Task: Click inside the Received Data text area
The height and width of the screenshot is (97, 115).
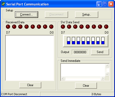Action: pyautogui.click(x=30, y=58)
